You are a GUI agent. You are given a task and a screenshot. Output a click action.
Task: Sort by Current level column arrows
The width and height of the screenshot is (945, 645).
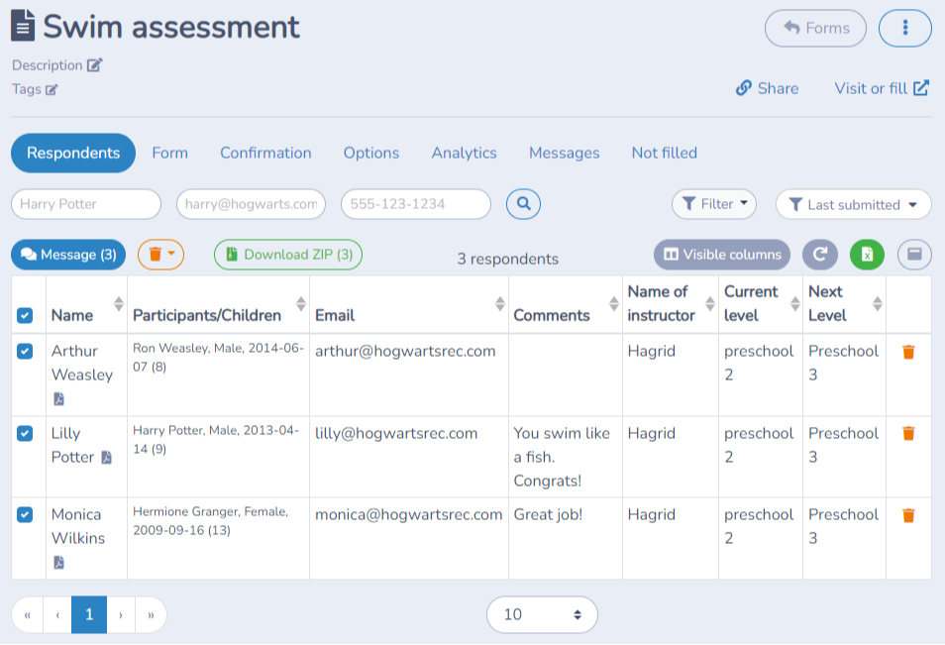point(795,303)
